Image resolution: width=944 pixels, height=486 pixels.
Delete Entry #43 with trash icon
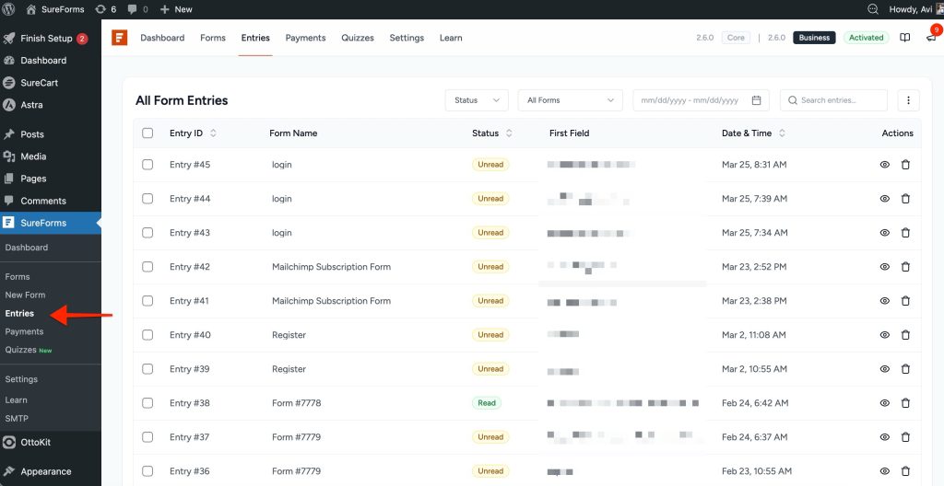point(905,233)
